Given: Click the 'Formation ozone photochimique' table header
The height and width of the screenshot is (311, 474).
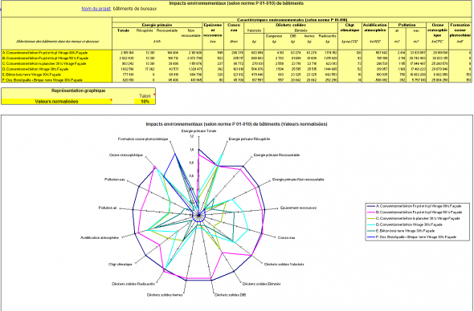Looking at the screenshot, I should click(460, 30).
